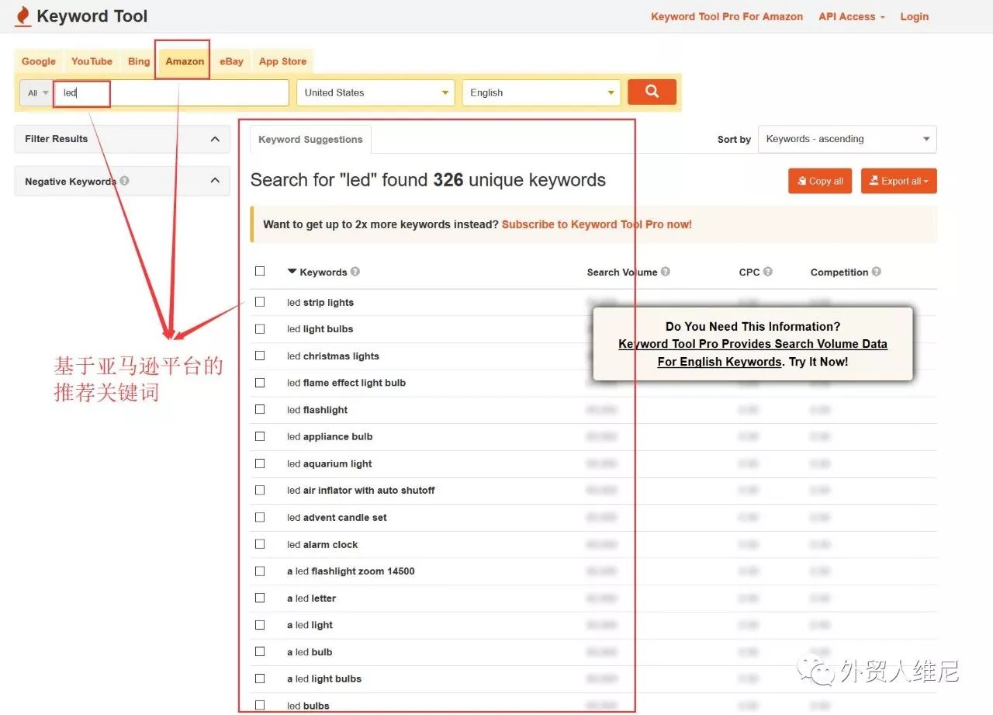Tick checkbox for led flame effect light bulb
993x715 pixels.
[260, 383]
